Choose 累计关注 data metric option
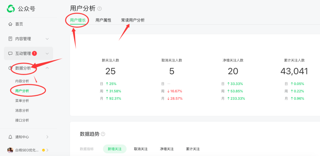Viewport: 320px width, 156px height. pos(193,149)
